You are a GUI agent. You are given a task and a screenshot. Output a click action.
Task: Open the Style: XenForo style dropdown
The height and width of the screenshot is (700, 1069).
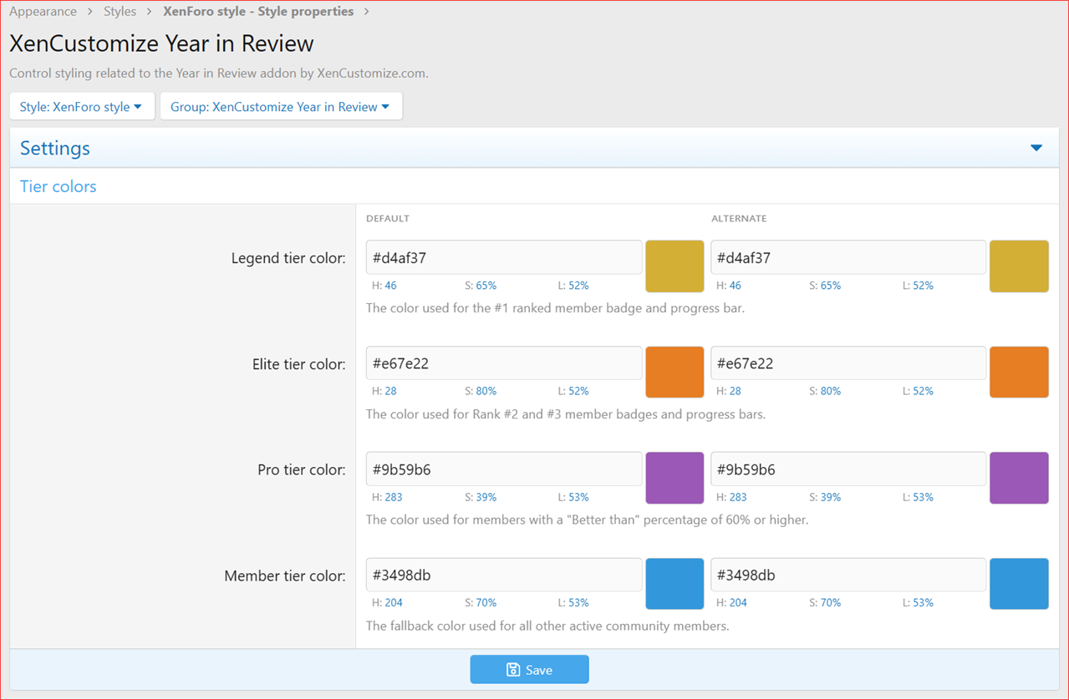(82, 107)
